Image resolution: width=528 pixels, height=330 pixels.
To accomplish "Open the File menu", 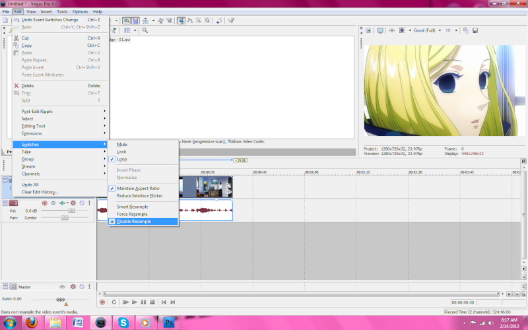I will click(6, 11).
